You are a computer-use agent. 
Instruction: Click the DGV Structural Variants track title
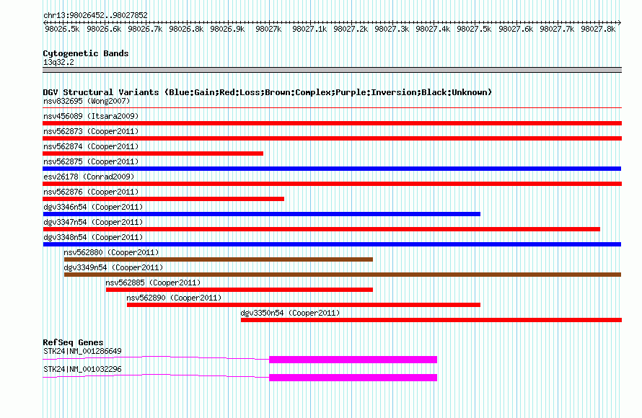click(267, 92)
